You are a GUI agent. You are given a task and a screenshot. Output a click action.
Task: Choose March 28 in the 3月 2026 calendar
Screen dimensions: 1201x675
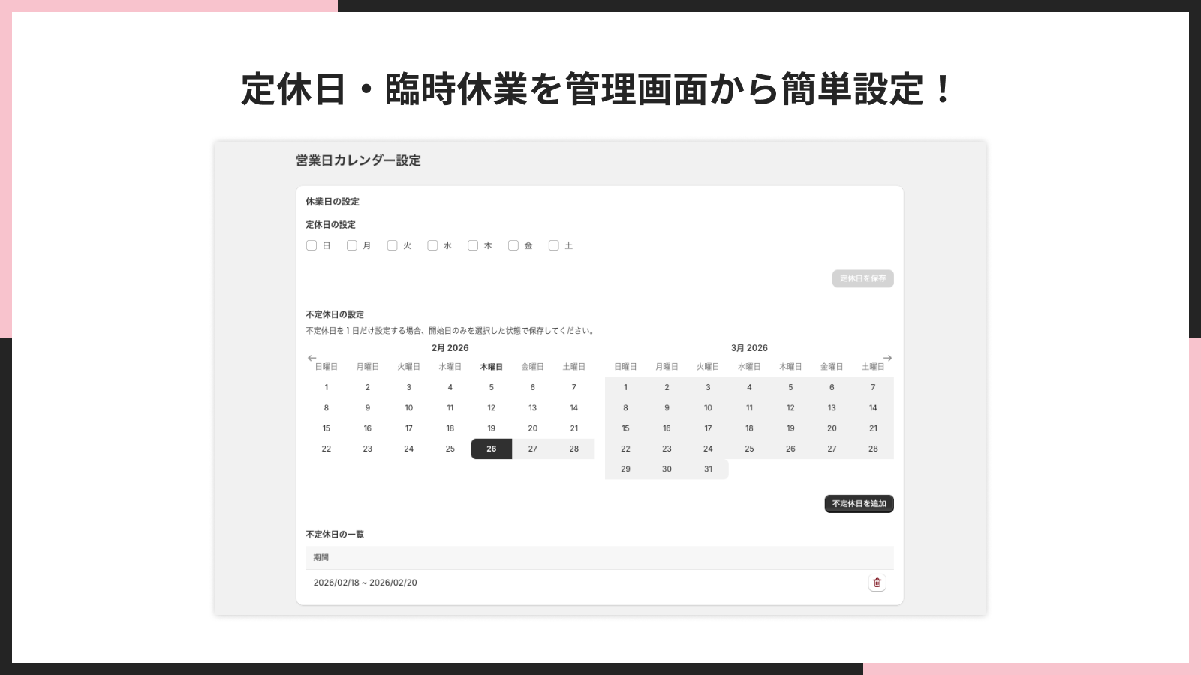point(873,448)
